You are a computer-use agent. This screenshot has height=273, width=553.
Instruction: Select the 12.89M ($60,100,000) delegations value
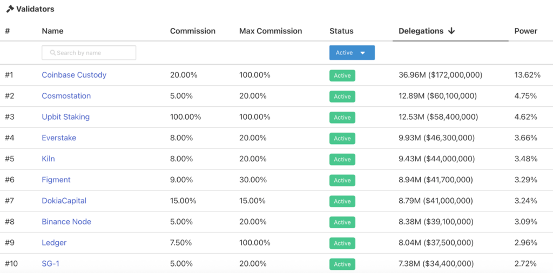(437, 96)
